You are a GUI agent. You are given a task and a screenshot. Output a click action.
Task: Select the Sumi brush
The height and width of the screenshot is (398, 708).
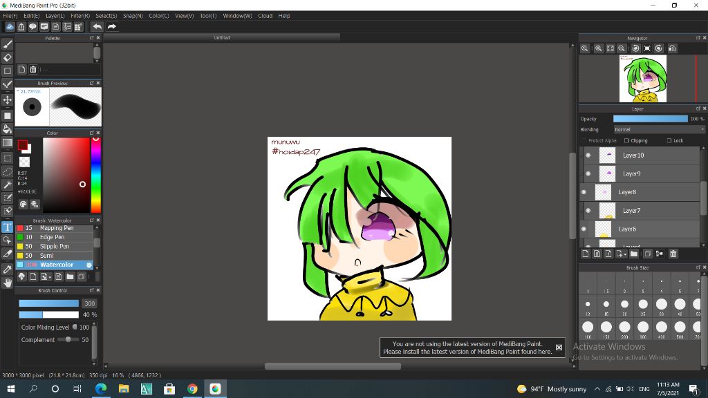[54, 256]
